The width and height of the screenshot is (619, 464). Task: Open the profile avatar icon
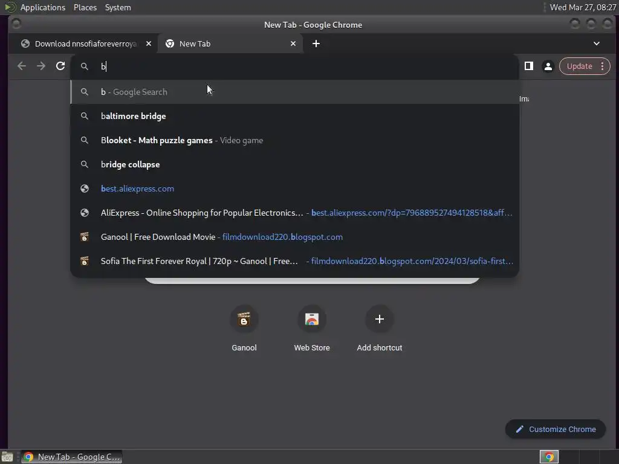[548, 66]
